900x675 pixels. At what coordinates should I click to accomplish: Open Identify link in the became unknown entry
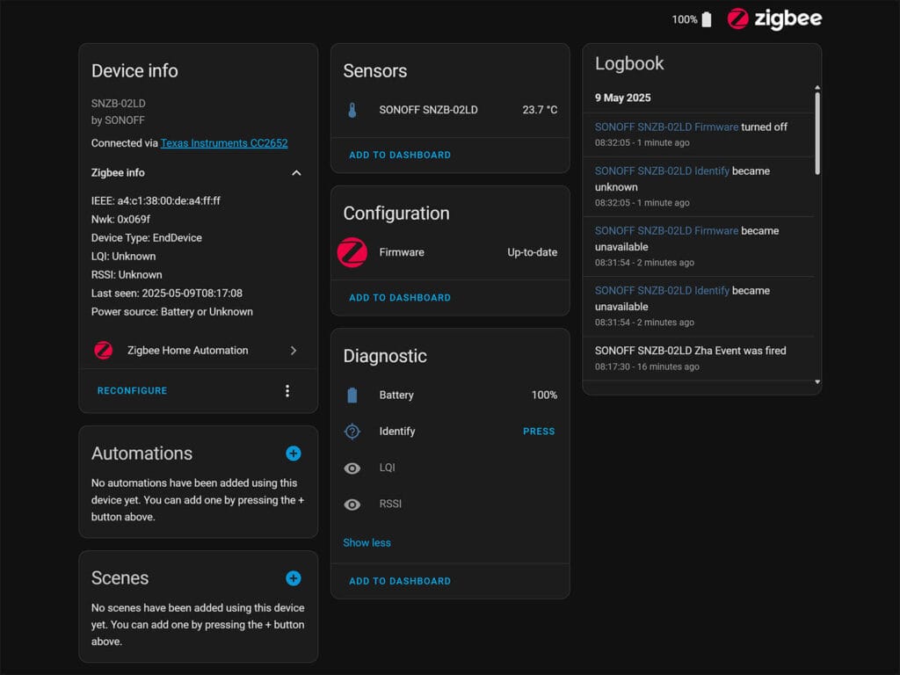[662, 171]
